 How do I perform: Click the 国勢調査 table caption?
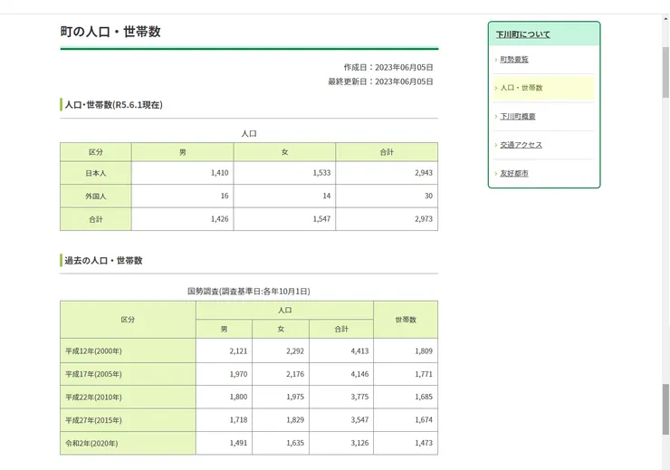249,292
